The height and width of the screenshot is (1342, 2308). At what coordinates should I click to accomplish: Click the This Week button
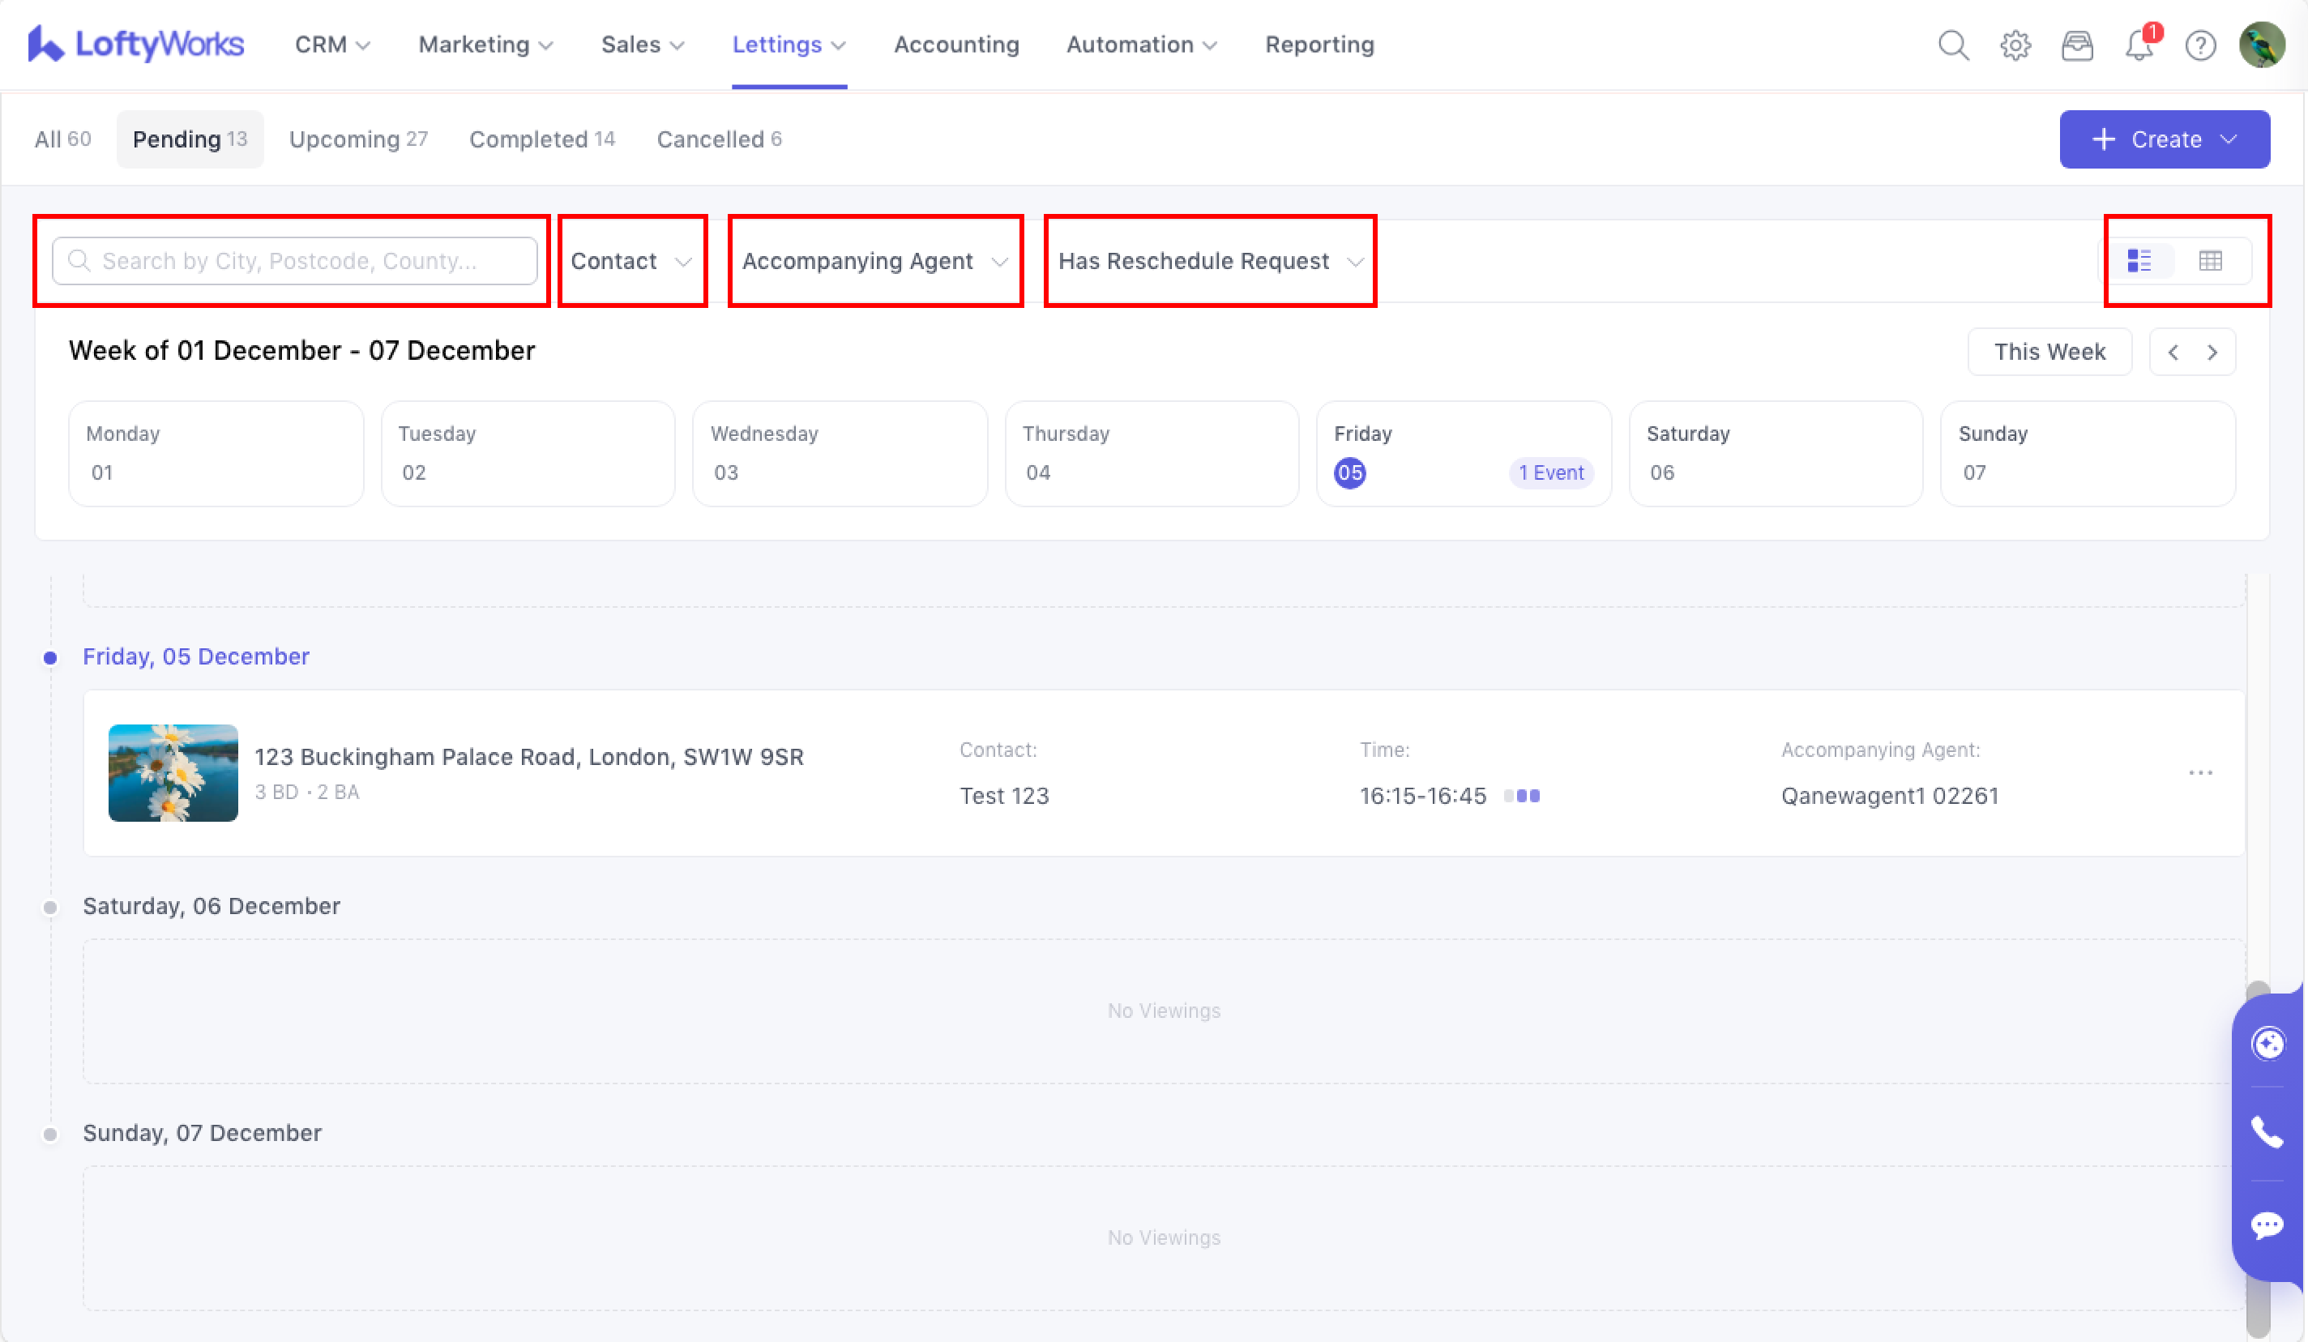(x=2049, y=352)
